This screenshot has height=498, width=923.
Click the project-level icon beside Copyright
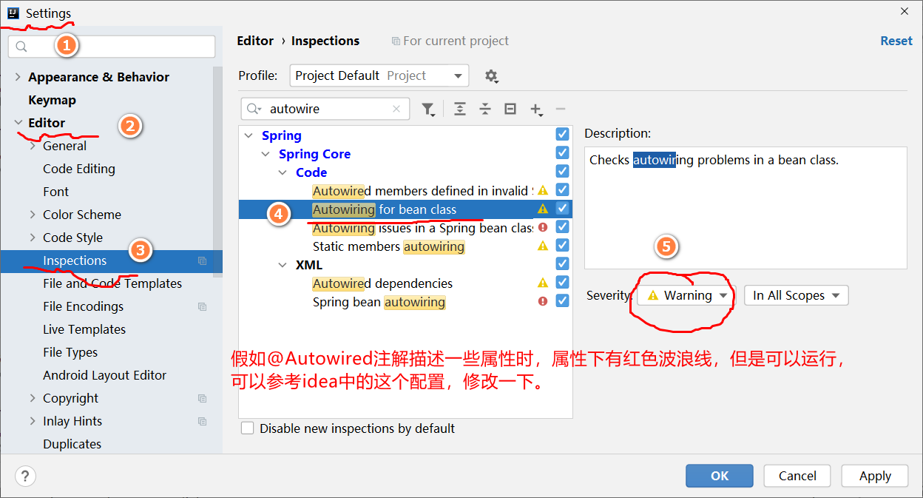coord(202,398)
